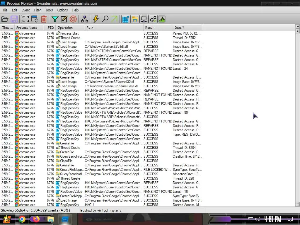
Task: Click the Process Name column header
Action: point(29,28)
